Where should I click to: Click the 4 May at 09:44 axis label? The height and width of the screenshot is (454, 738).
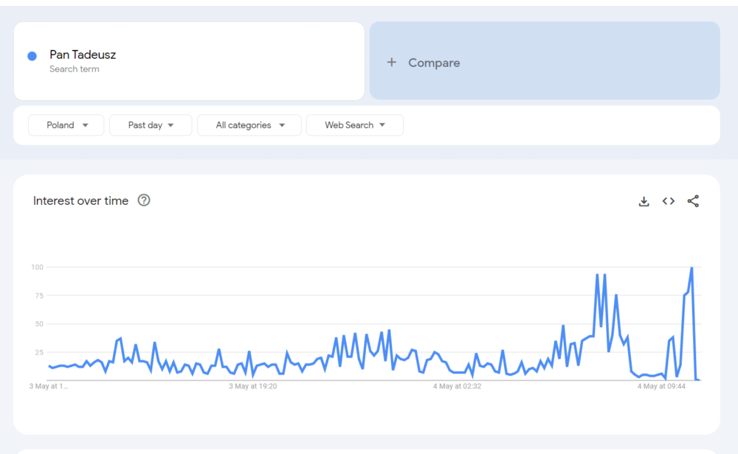tap(661, 386)
